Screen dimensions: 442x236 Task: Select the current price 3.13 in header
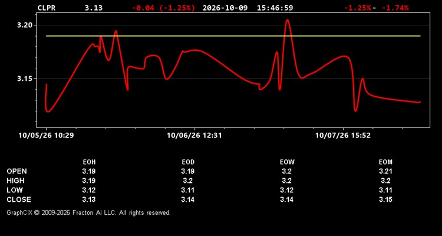[x=94, y=8]
